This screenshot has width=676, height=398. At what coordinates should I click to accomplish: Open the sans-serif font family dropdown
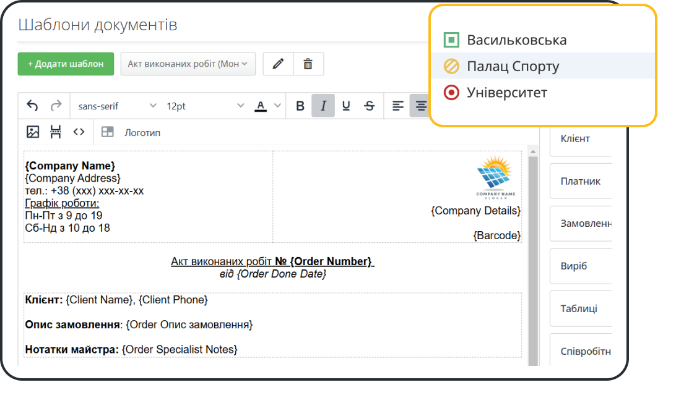[117, 106]
